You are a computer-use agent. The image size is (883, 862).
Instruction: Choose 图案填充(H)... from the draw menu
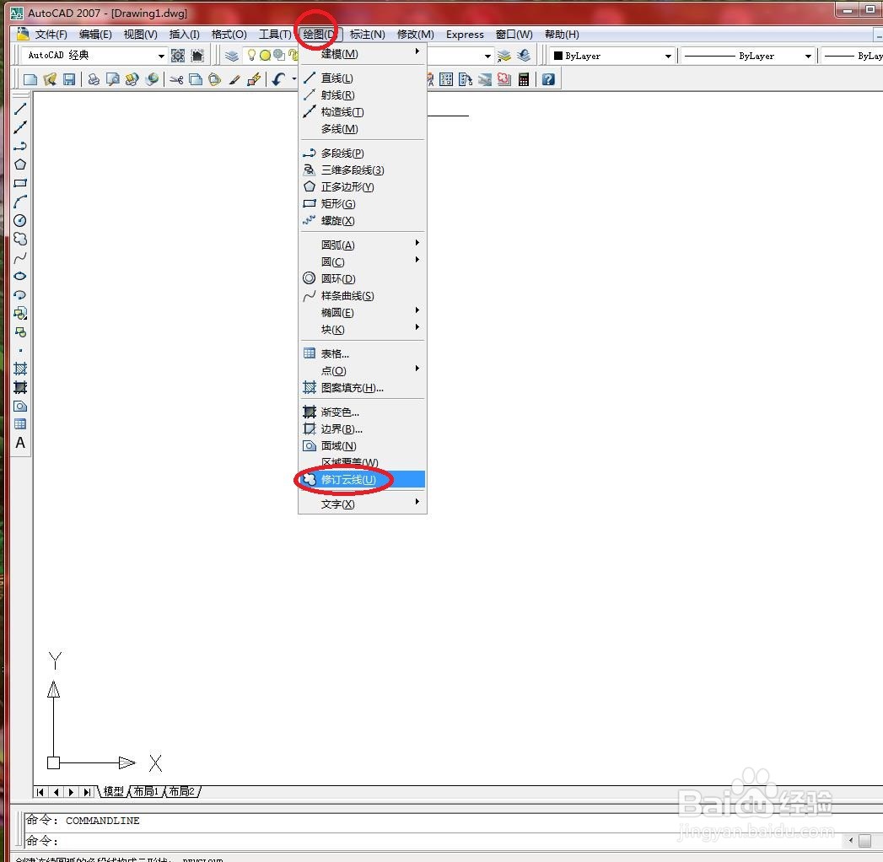[362, 387]
